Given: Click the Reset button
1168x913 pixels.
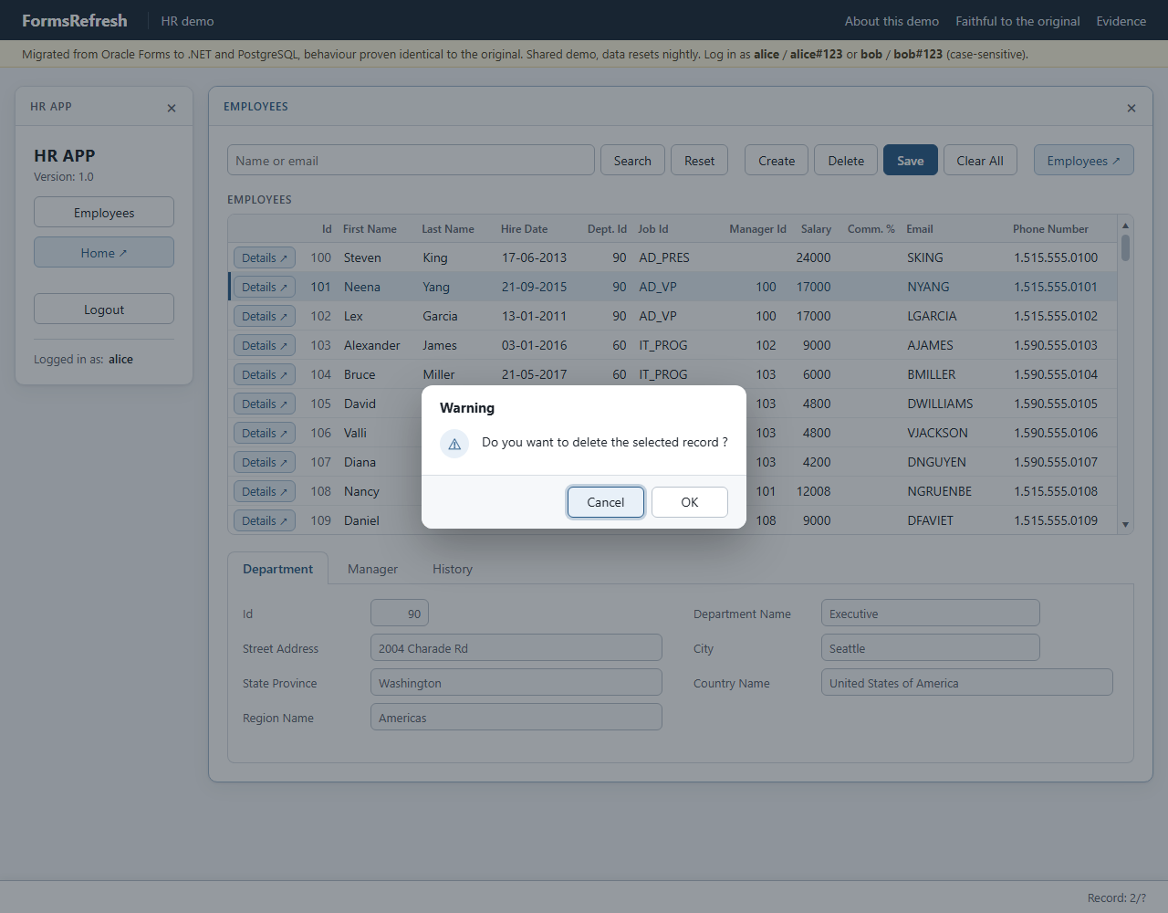Looking at the screenshot, I should pos(700,161).
